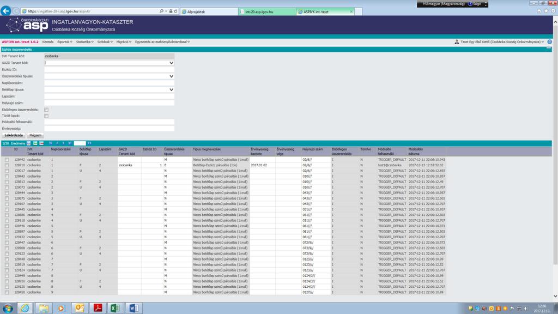The height and width of the screenshot is (314, 558).
Task: Click the Eszköz ID input field
Action: pos(109,69)
